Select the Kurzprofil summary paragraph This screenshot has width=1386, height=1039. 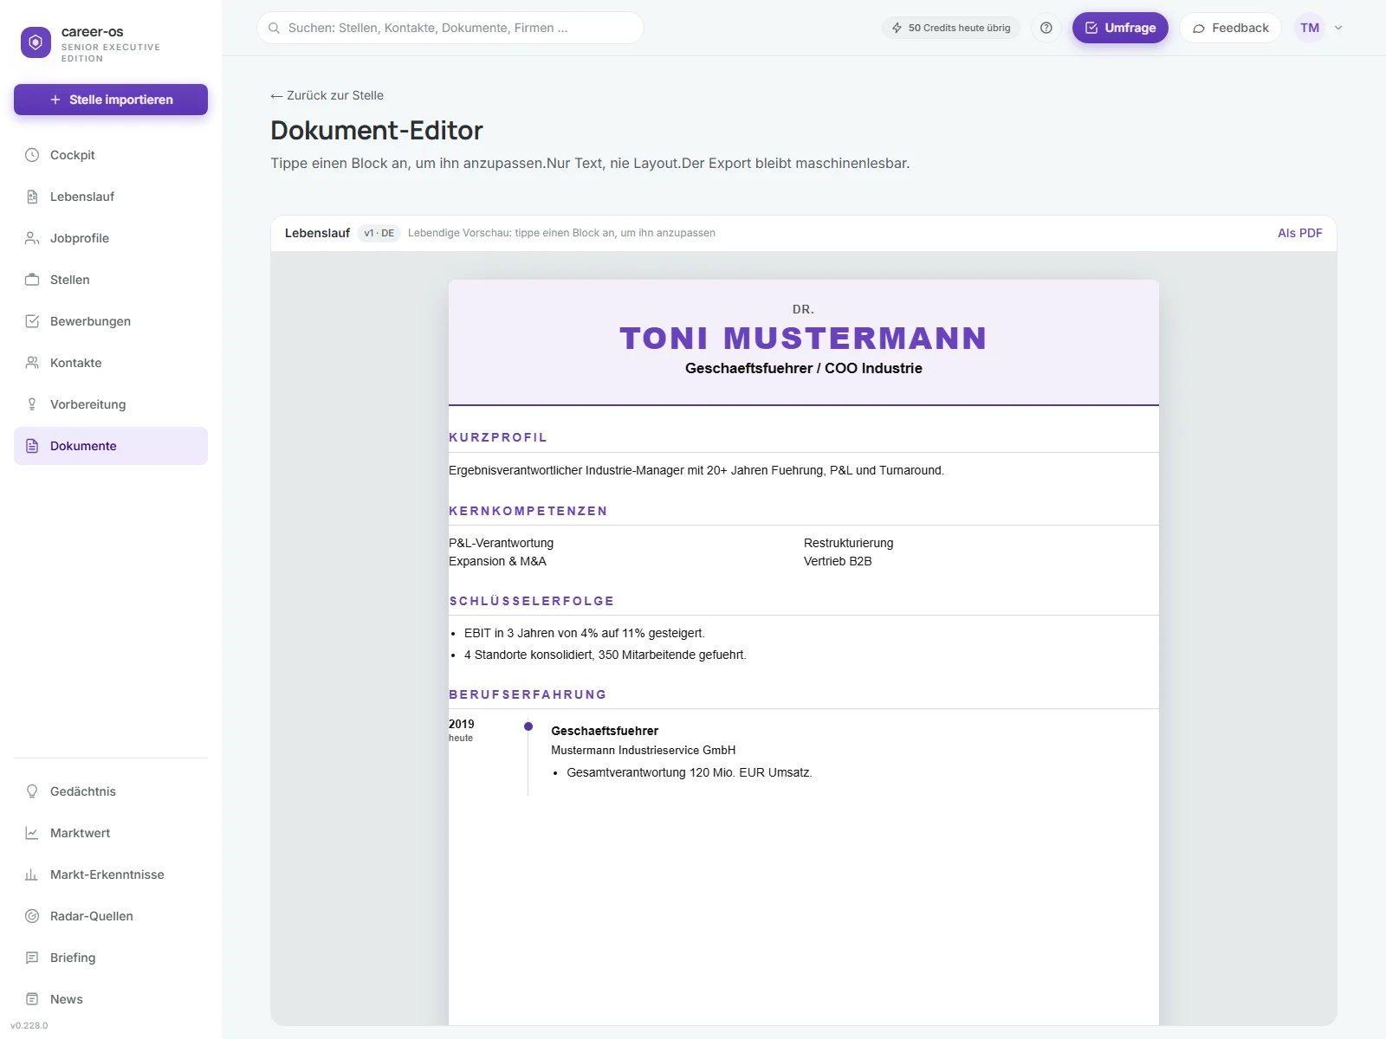[x=696, y=470]
